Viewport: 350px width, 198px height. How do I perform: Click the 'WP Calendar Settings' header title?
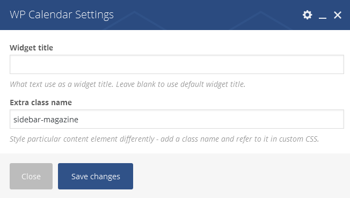pyautogui.click(x=62, y=14)
